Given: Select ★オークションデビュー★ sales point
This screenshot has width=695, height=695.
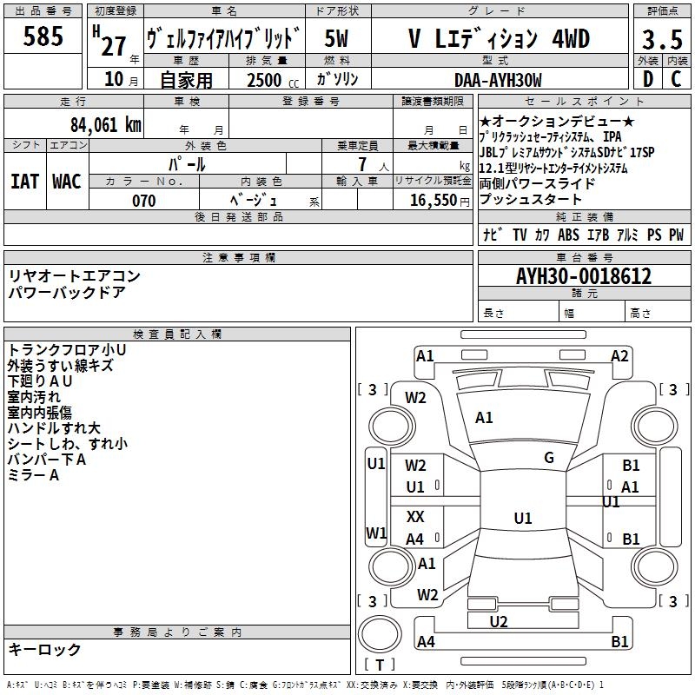Looking at the screenshot, I should click(557, 121).
